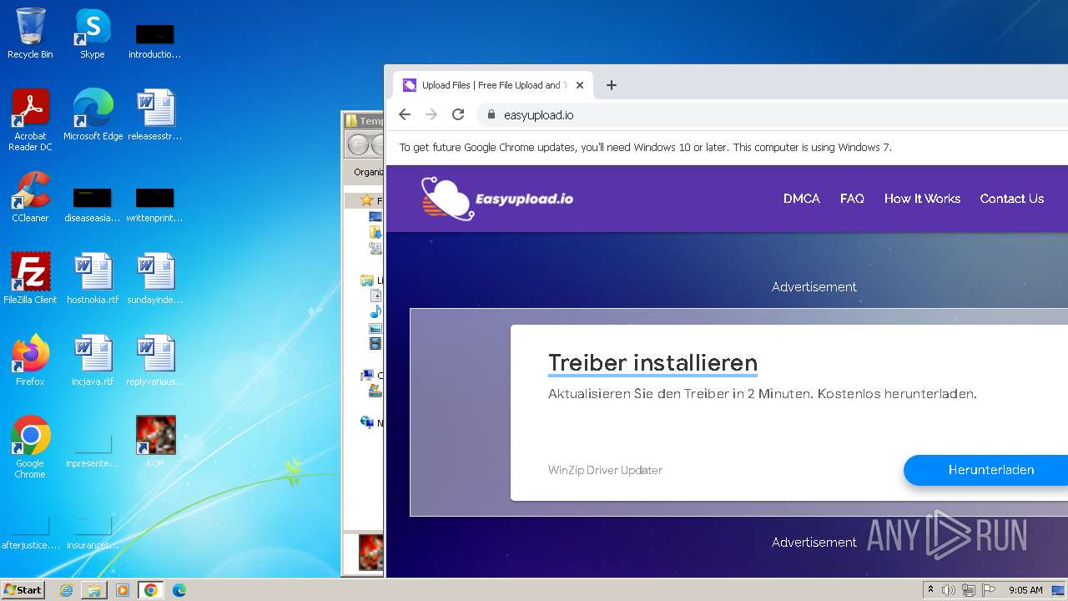
Task: Click the Herunterladen ad button
Action: coord(986,470)
